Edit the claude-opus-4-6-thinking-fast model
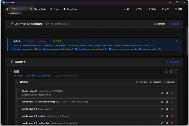This screenshot has height=126, width=189. click(162, 123)
